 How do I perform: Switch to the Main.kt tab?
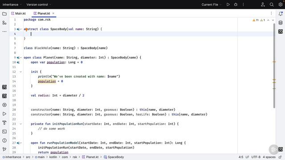point(18,13)
